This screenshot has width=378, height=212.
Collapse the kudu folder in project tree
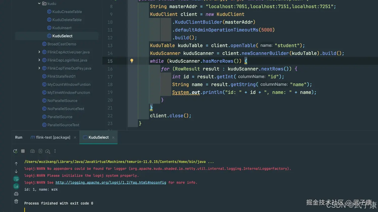[x=39, y=4]
